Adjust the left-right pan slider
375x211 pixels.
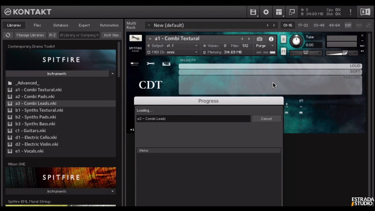pos(306,53)
